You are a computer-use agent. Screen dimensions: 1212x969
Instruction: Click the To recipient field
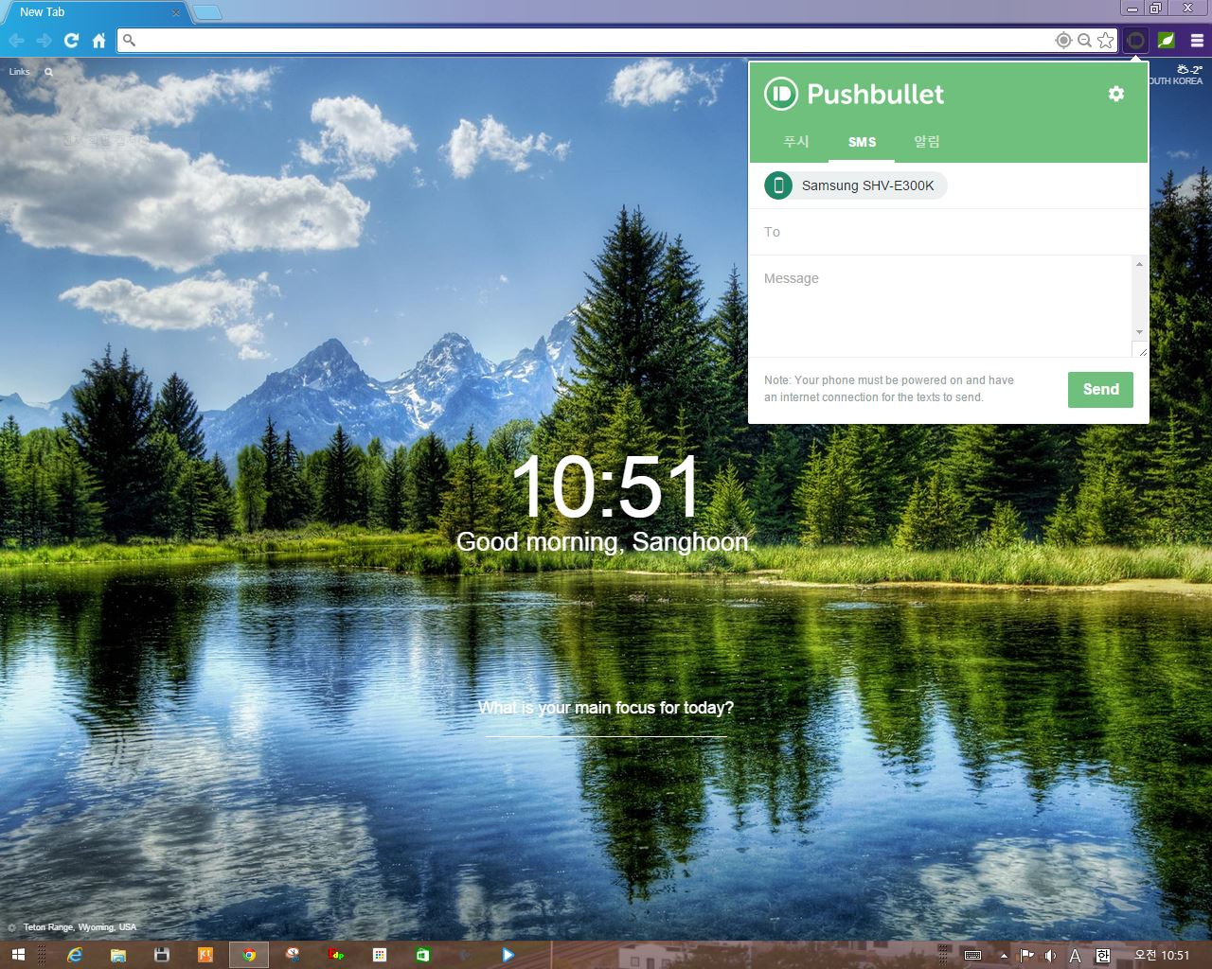pyautogui.click(x=947, y=232)
